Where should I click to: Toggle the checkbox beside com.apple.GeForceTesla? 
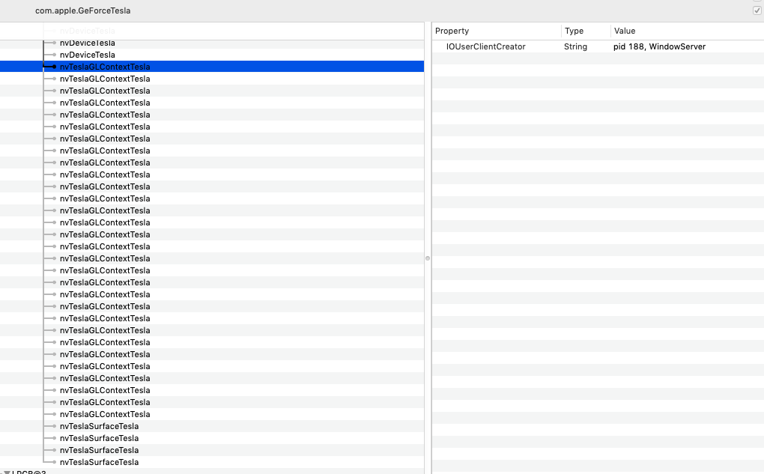pos(757,10)
